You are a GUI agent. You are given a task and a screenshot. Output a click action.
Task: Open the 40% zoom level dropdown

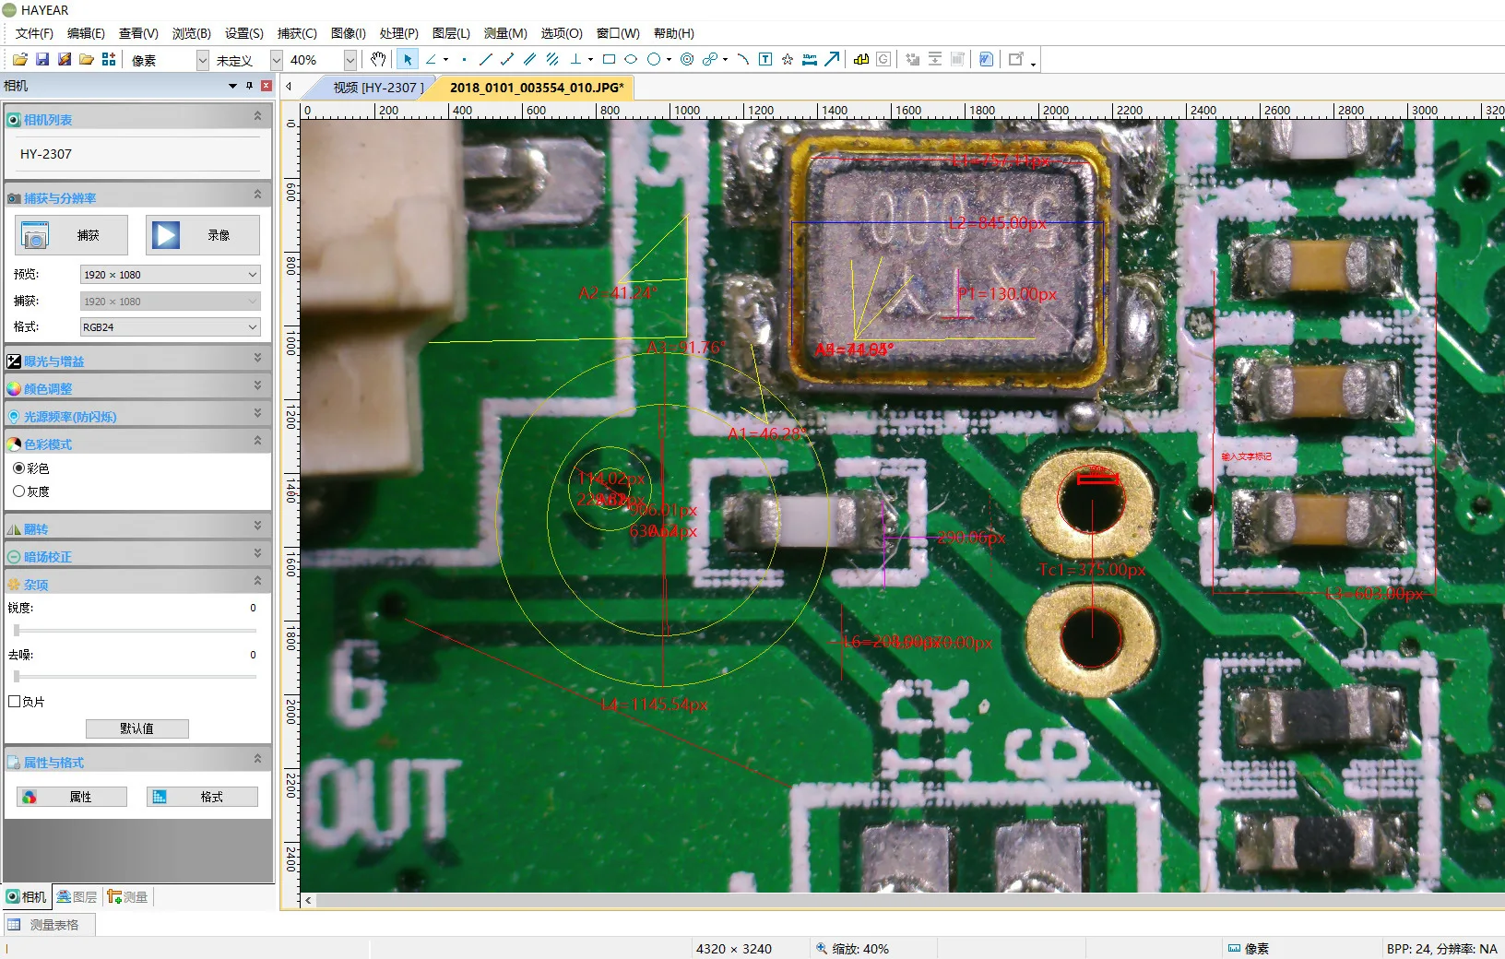[350, 60]
